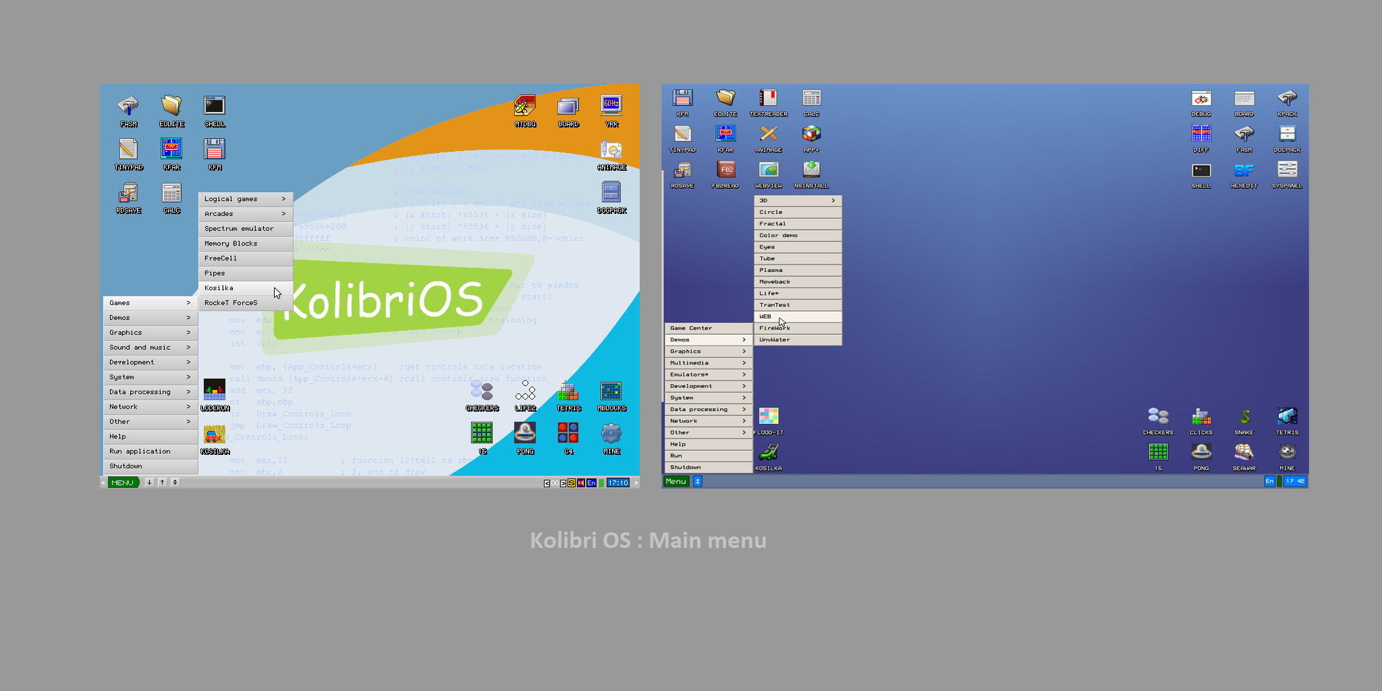
Task: Select Fractal demo entry
Action: (798, 224)
